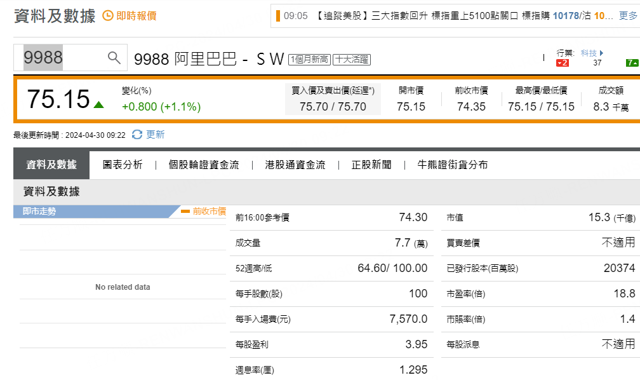640x380 pixels.
Task: Click the 每手入場費 value 7,570.0
Action: 409,319
